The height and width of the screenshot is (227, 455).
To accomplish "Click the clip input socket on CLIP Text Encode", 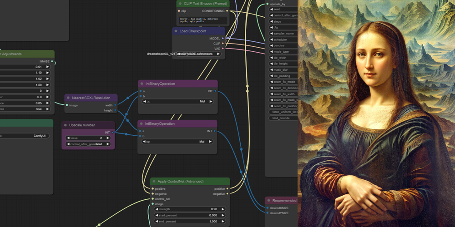I will point(179,11).
